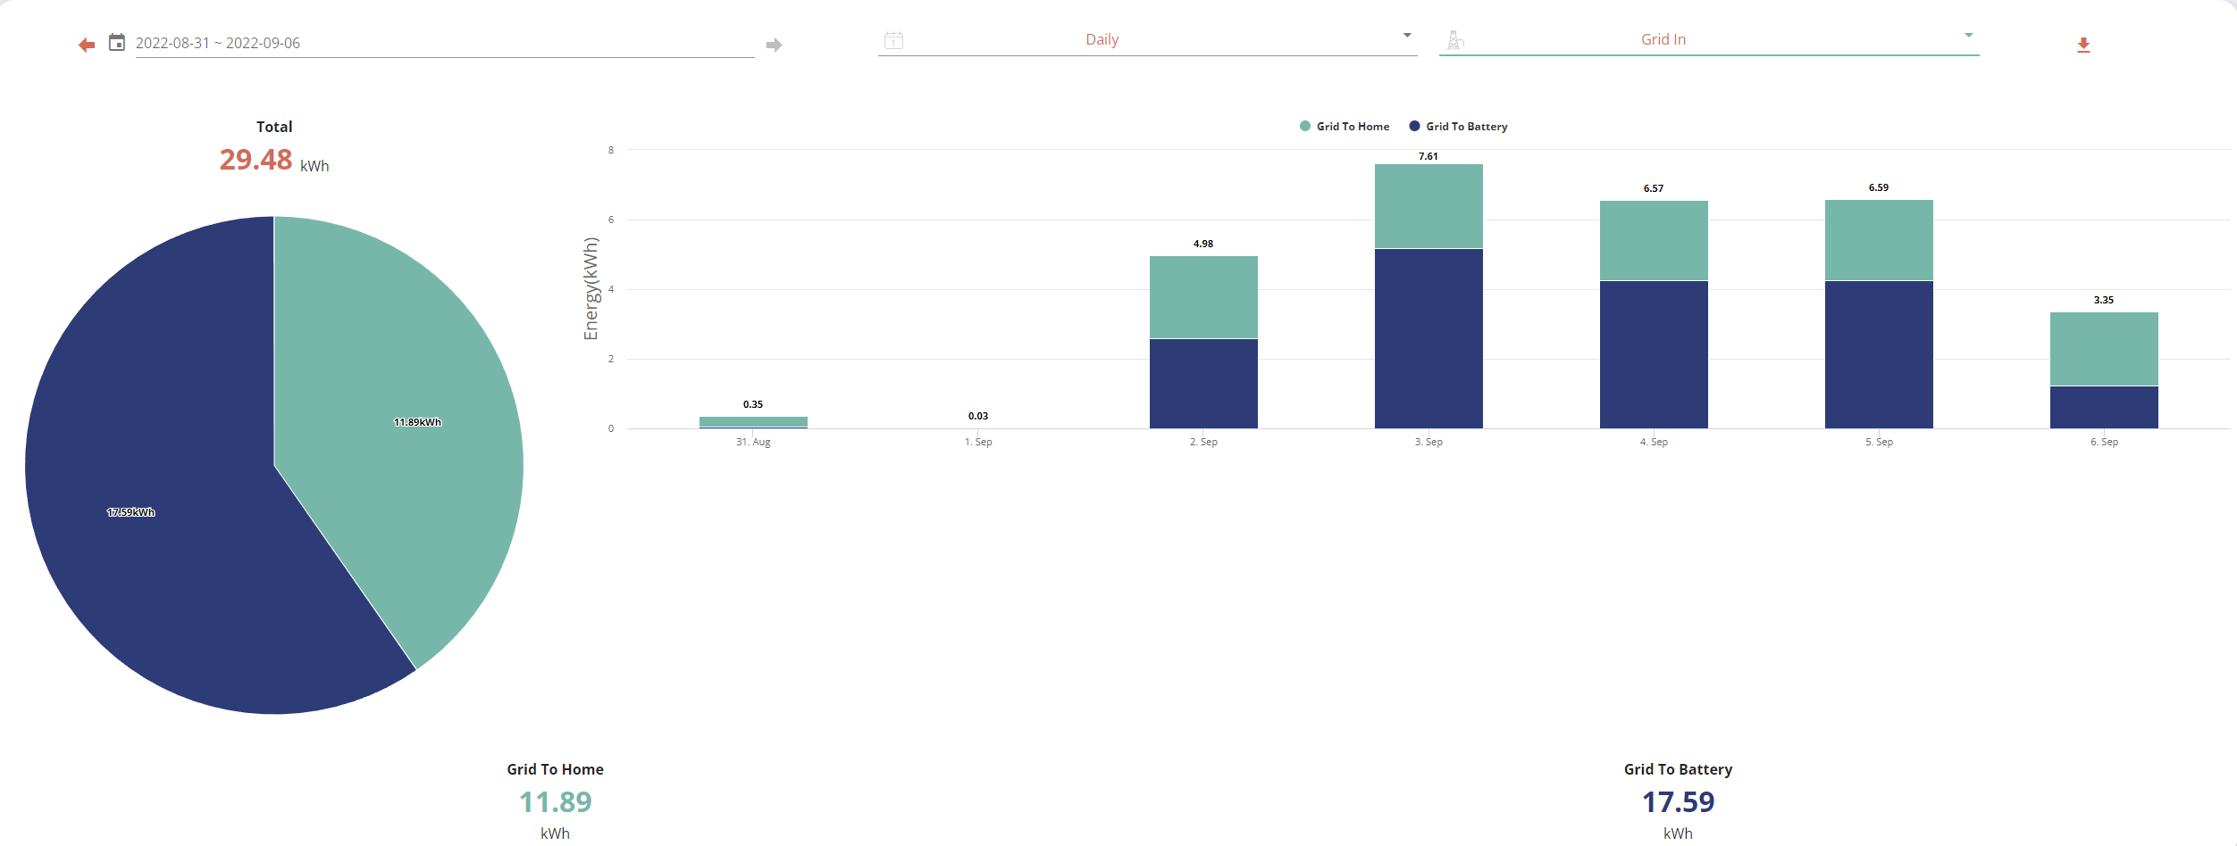Click the Grid To Home 11.89 summary value

click(556, 802)
